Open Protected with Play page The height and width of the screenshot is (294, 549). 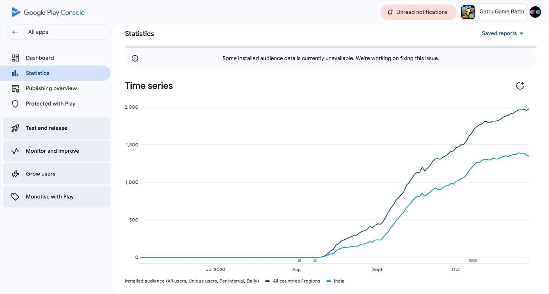[x=55, y=104]
